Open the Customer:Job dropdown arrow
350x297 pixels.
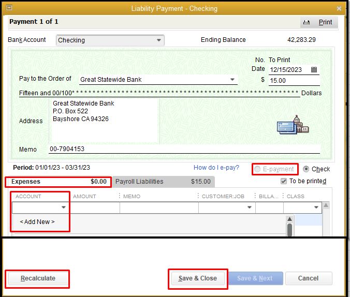250,207
